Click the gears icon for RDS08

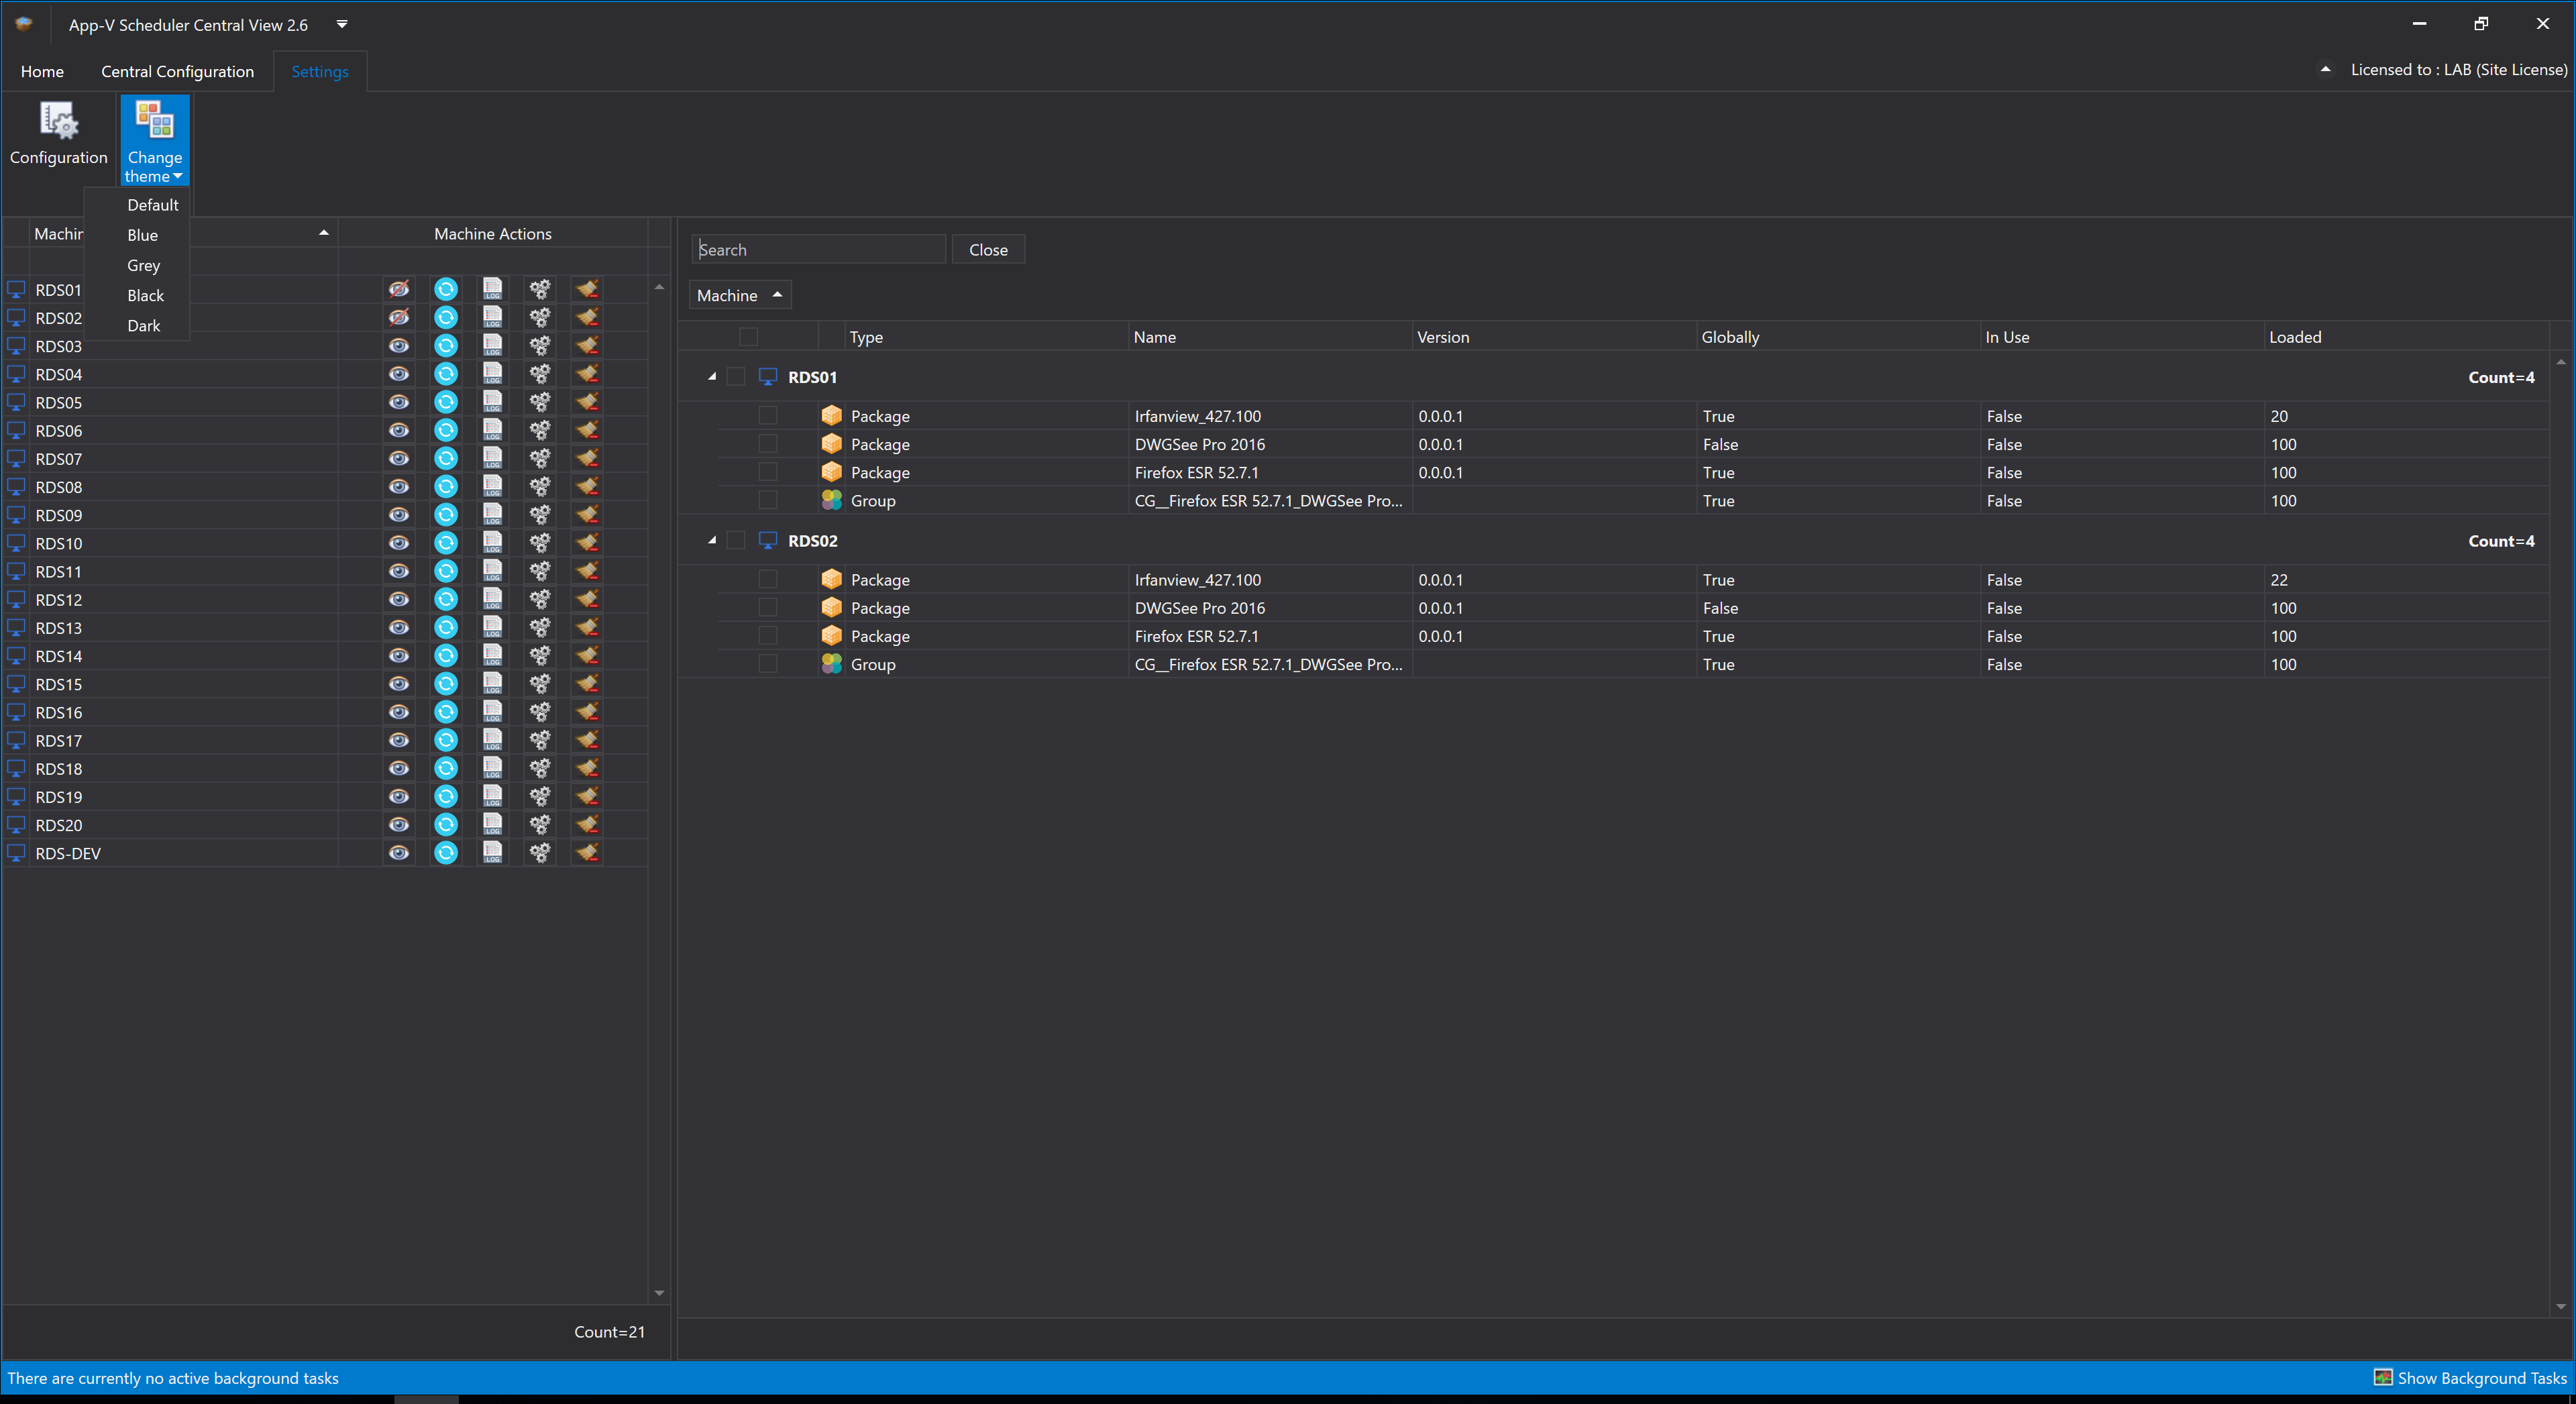[540, 487]
